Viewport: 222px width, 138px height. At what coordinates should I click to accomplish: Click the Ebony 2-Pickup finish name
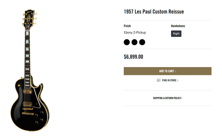pos(135,32)
